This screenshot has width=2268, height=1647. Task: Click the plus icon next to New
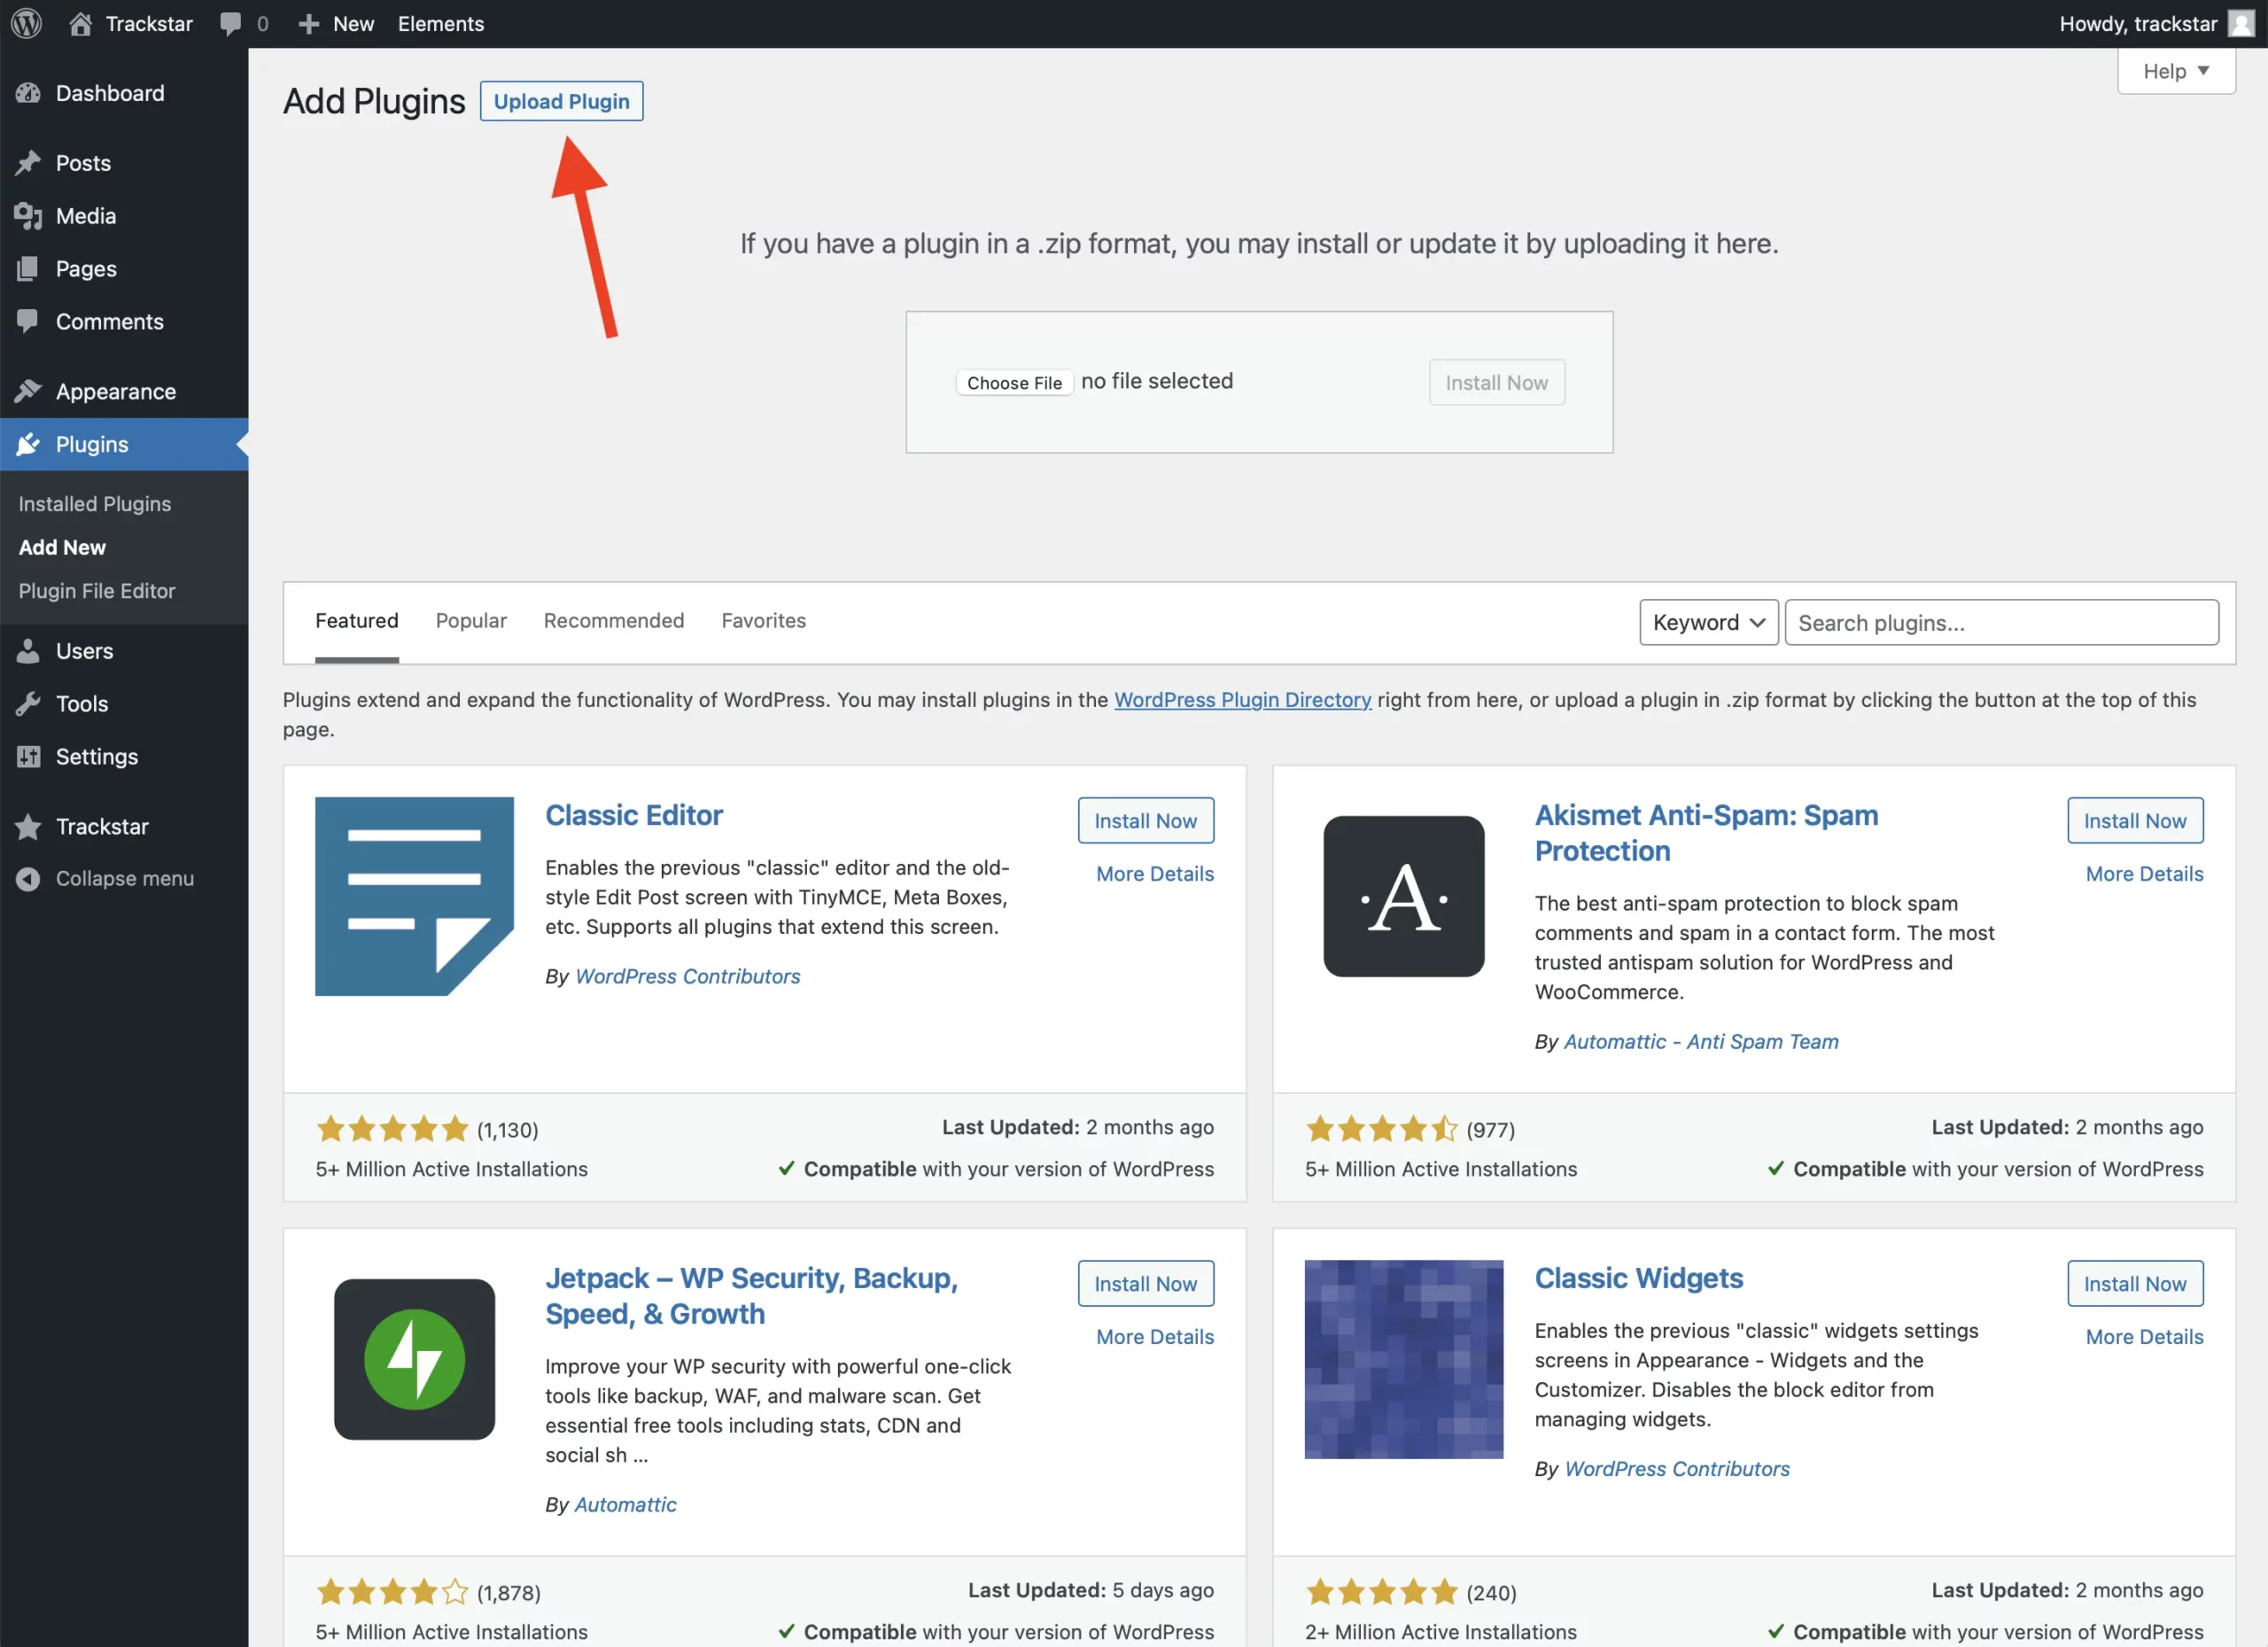(x=308, y=24)
